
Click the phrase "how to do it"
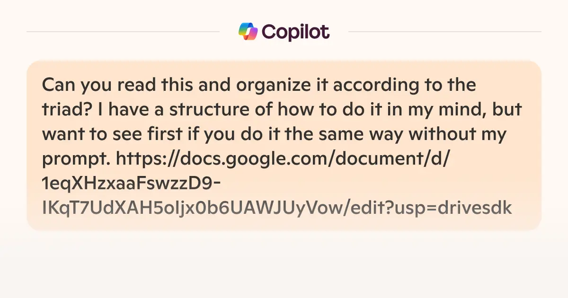tap(325, 110)
